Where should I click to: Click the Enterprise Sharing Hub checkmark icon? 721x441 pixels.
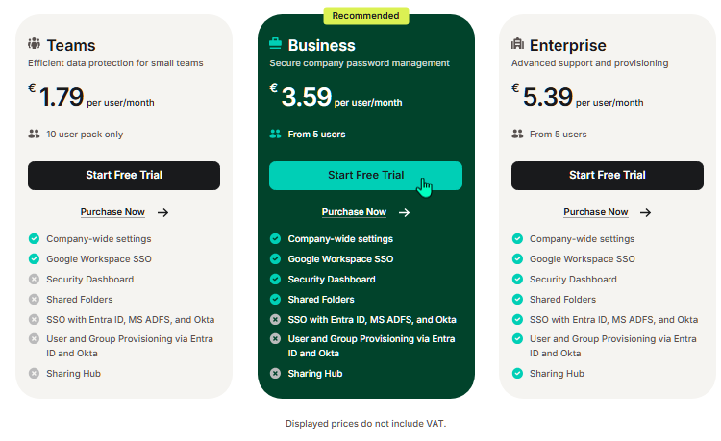pos(517,373)
